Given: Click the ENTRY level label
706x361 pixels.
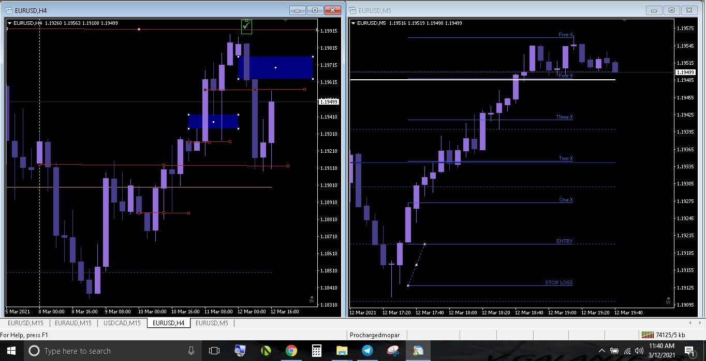Looking at the screenshot, I should coord(565,241).
